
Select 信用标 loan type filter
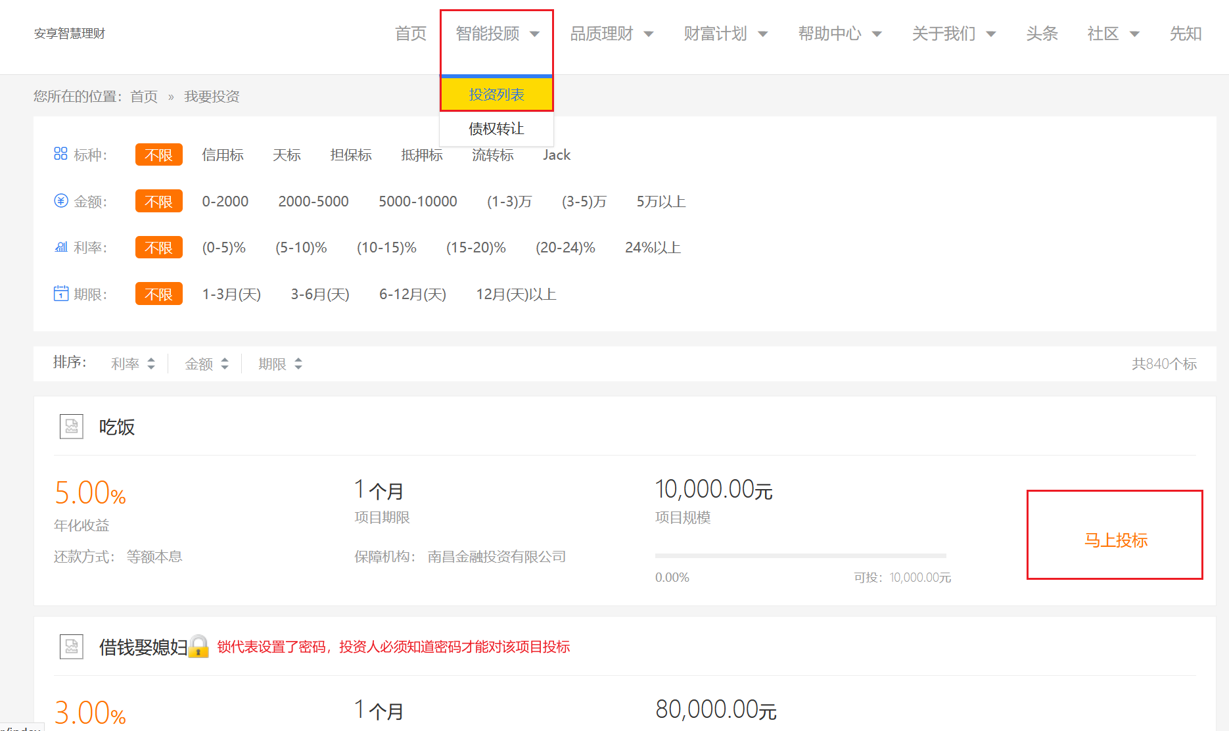[x=223, y=155]
